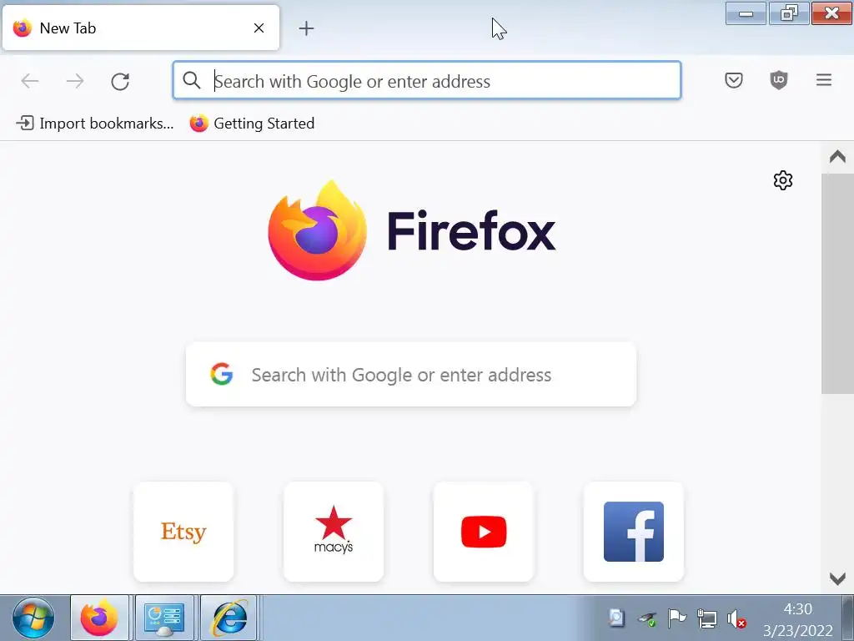Reload the current page

120,81
